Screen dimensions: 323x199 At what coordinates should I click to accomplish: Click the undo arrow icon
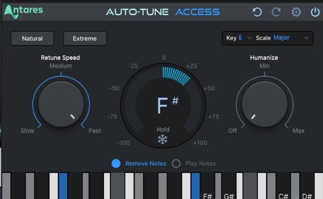tap(257, 12)
